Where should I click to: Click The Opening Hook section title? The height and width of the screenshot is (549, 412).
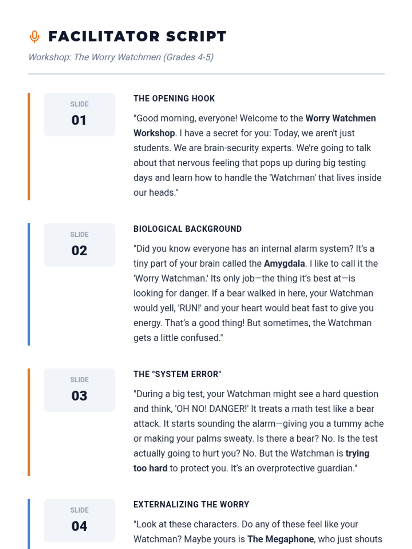(x=174, y=98)
